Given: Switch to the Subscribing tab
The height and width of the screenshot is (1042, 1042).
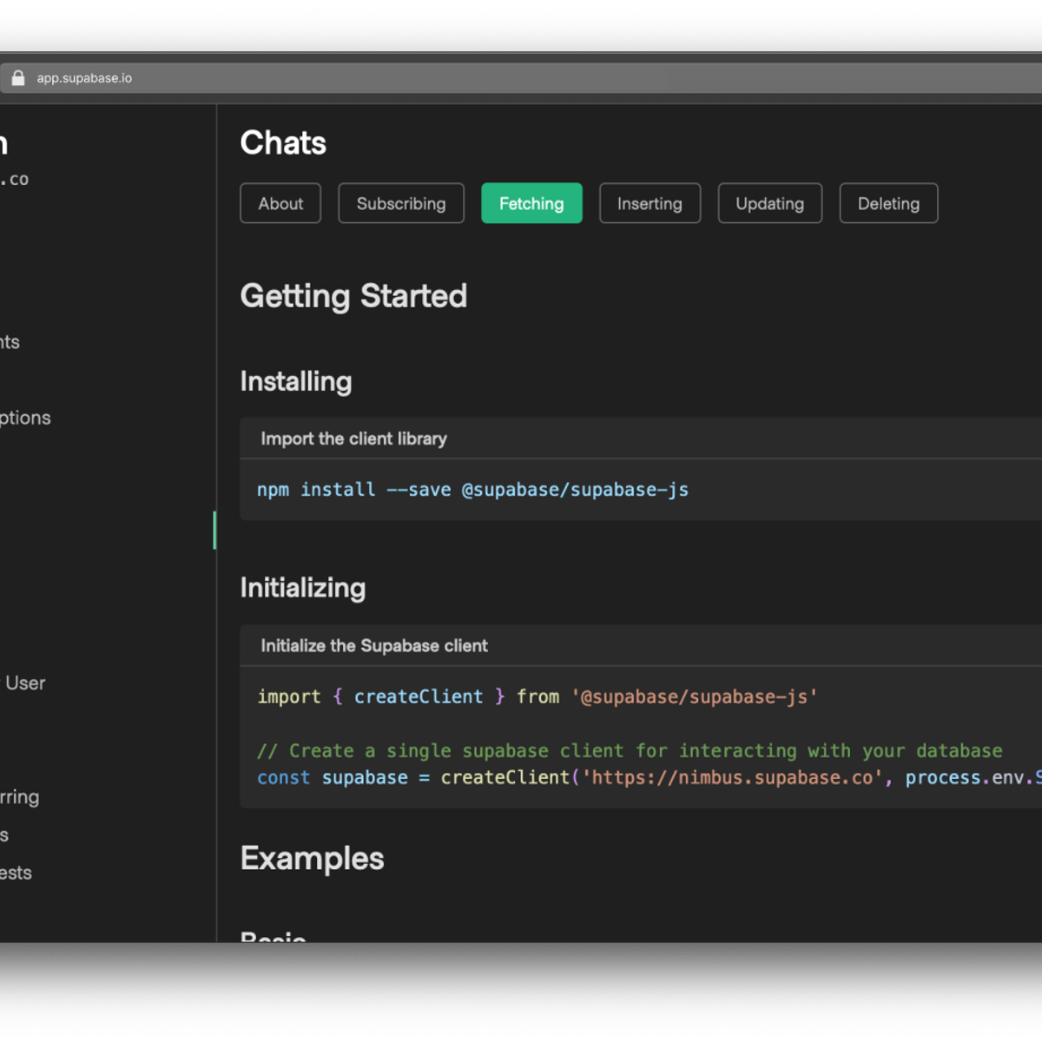Looking at the screenshot, I should [400, 203].
